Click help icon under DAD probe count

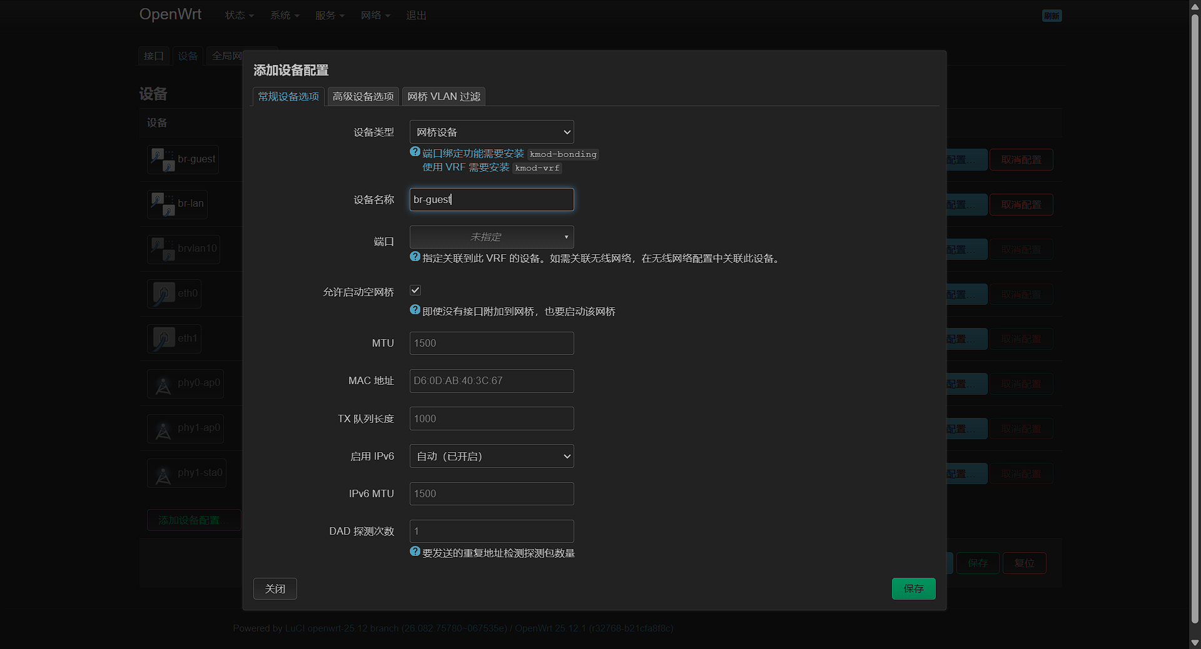(x=415, y=552)
